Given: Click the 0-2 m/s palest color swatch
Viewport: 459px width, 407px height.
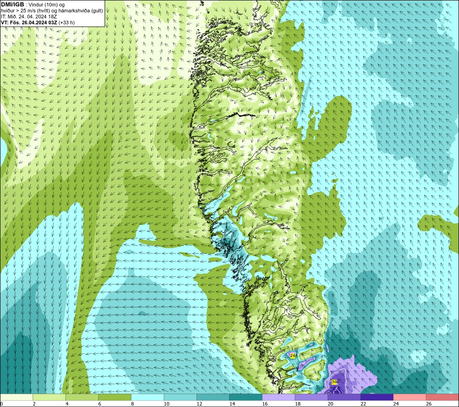Looking at the screenshot, I should [17, 397].
